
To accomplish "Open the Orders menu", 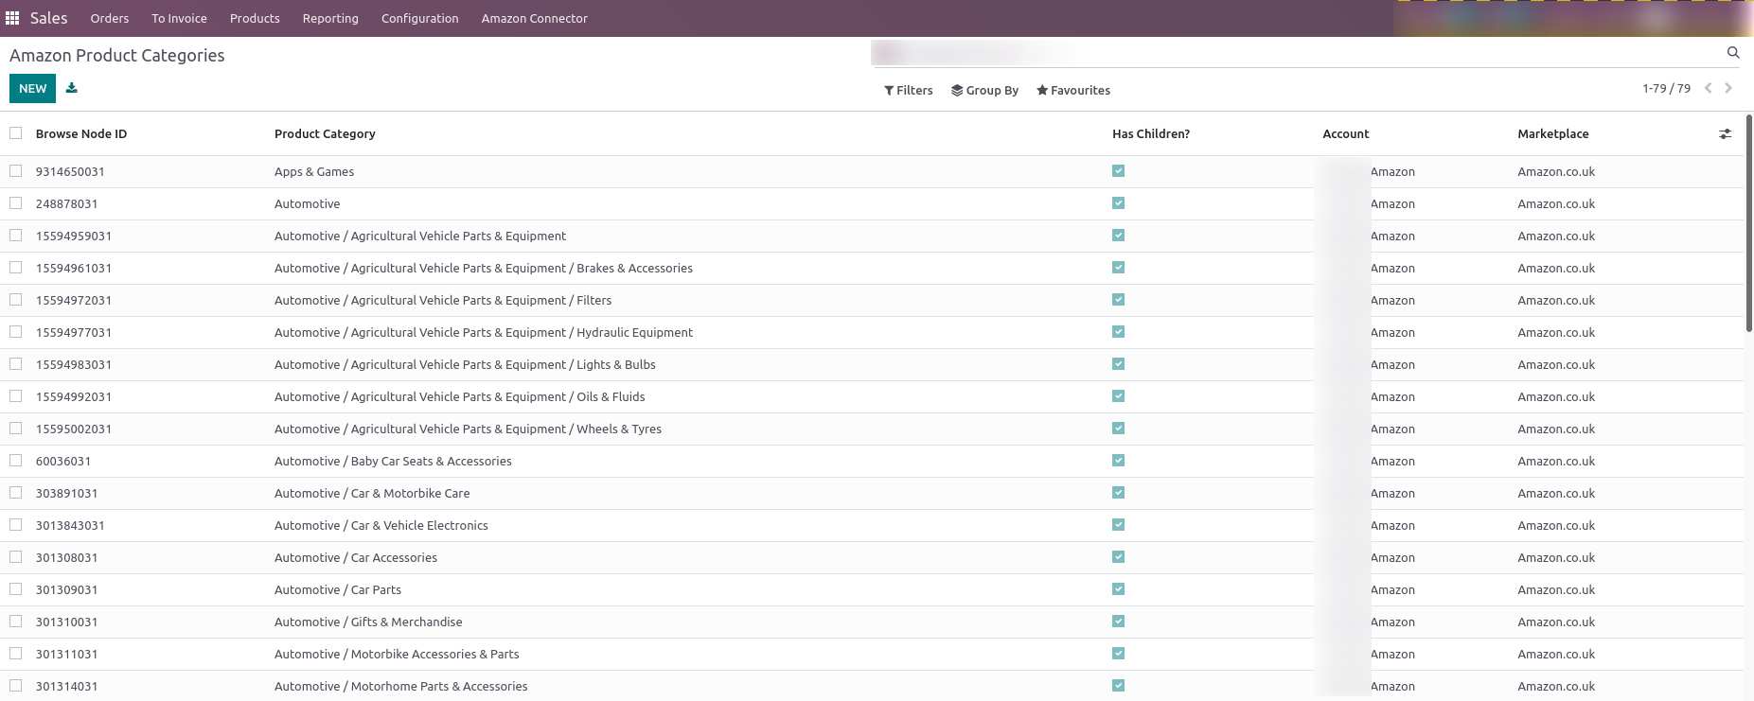I will 110,18.
